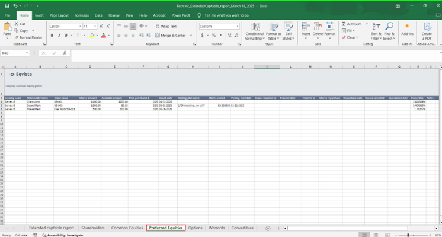Open the Font name Calibri dropdown
The image size is (442, 237).
click(80, 26)
